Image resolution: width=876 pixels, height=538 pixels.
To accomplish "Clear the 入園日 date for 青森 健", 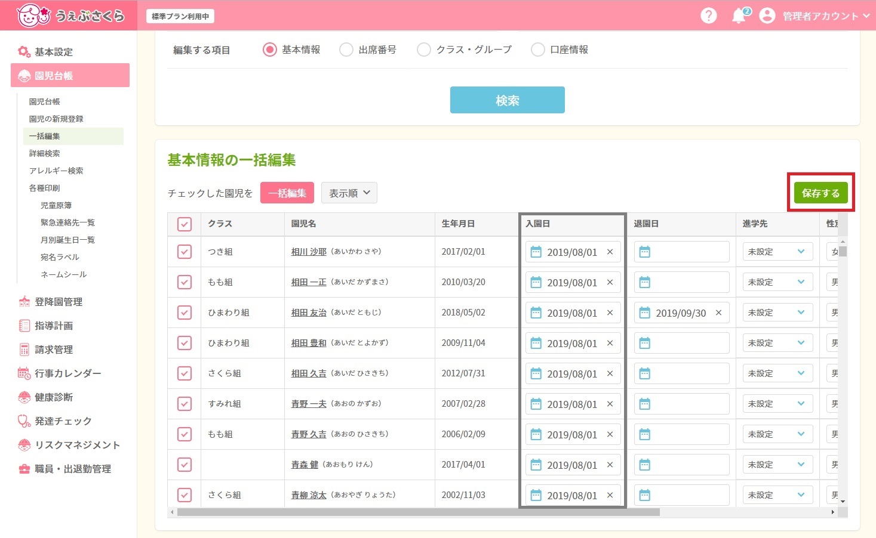I will [x=610, y=465].
